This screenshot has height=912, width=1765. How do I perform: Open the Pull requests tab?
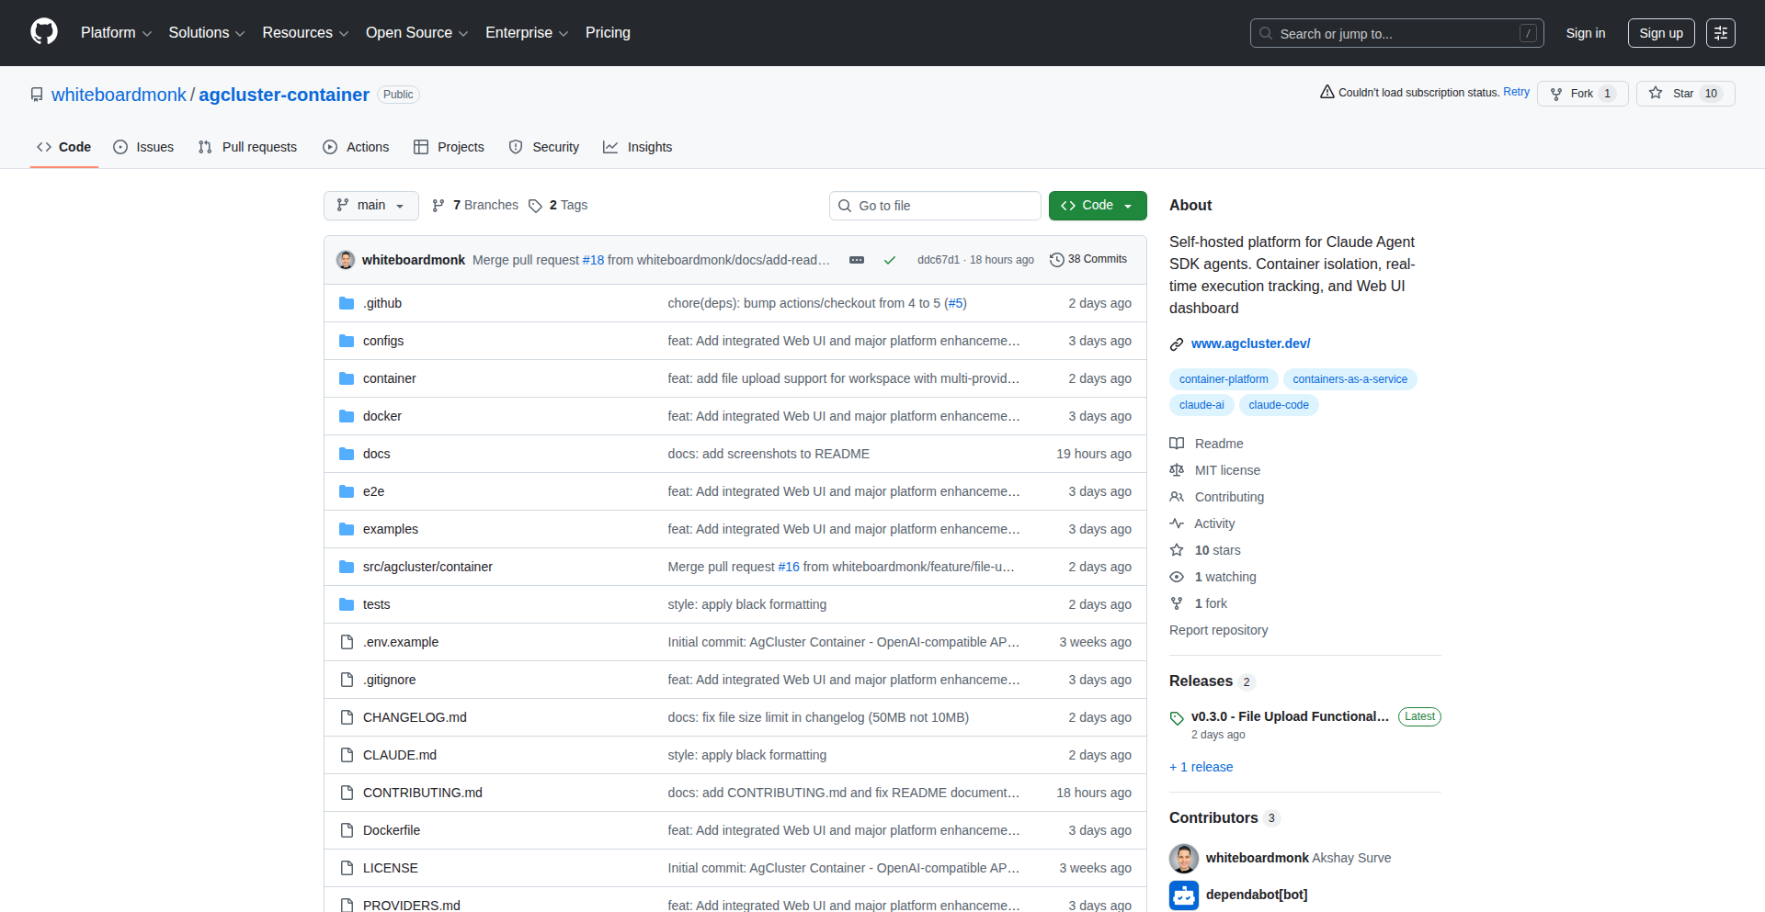pos(248,147)
